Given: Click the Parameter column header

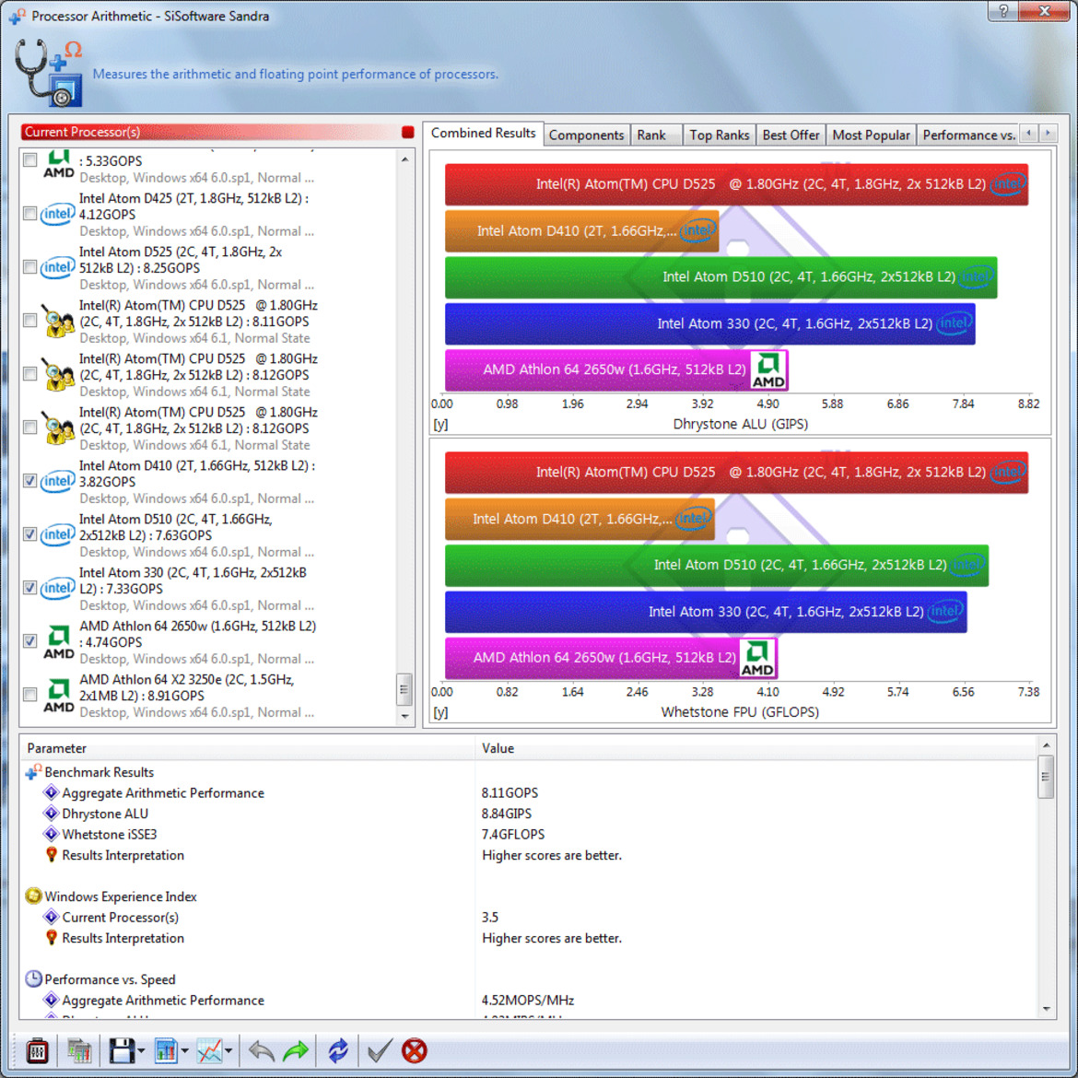Looking at the screenshot, I should click(248, 748).
